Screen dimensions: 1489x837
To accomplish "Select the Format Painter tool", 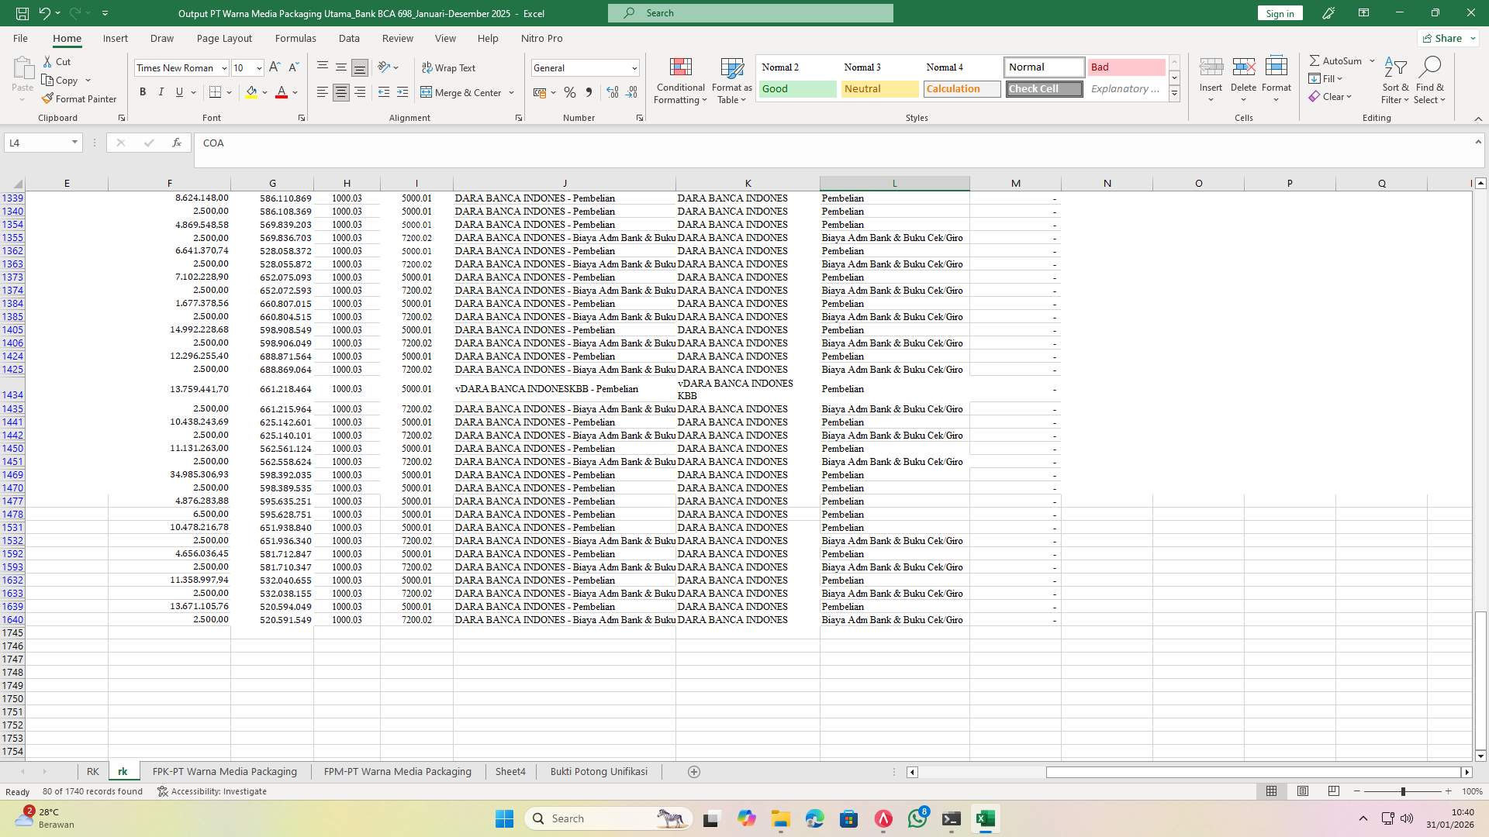I will (79, 98).
